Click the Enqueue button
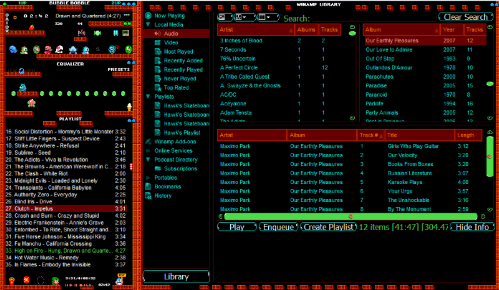 coord(278,227)
